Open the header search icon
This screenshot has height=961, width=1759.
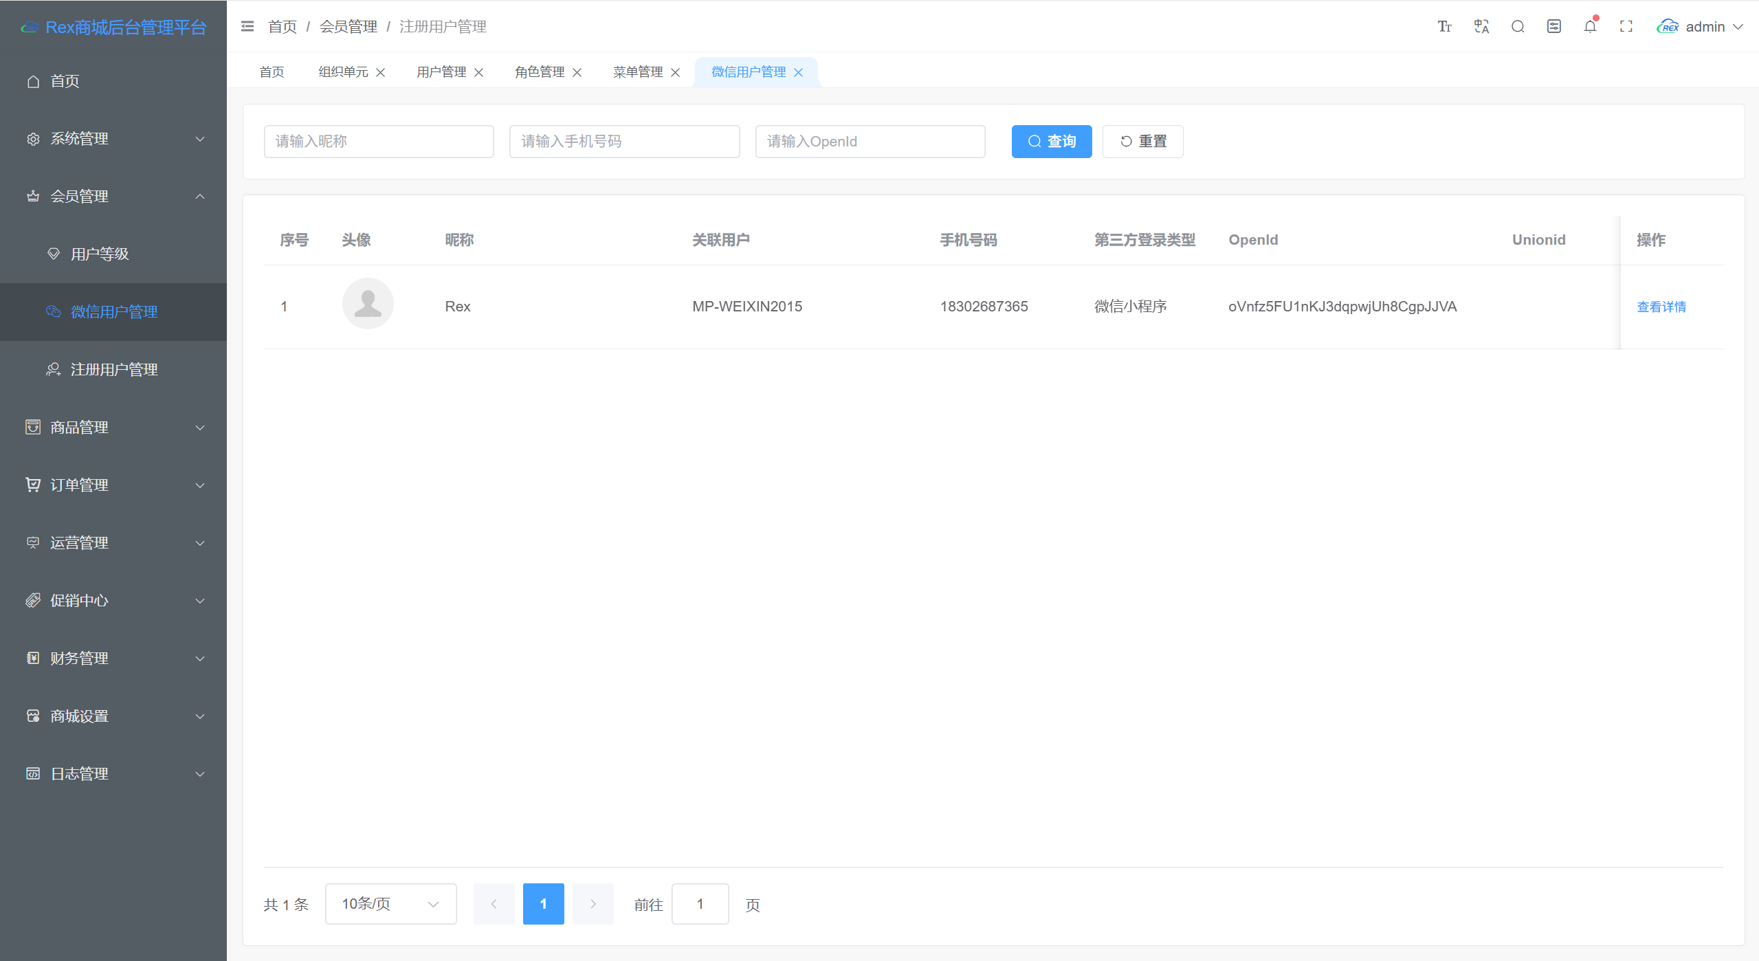(1518, 26)
